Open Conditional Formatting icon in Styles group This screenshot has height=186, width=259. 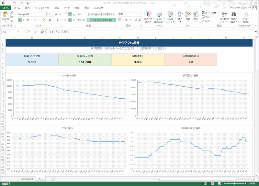click(148, 14)
